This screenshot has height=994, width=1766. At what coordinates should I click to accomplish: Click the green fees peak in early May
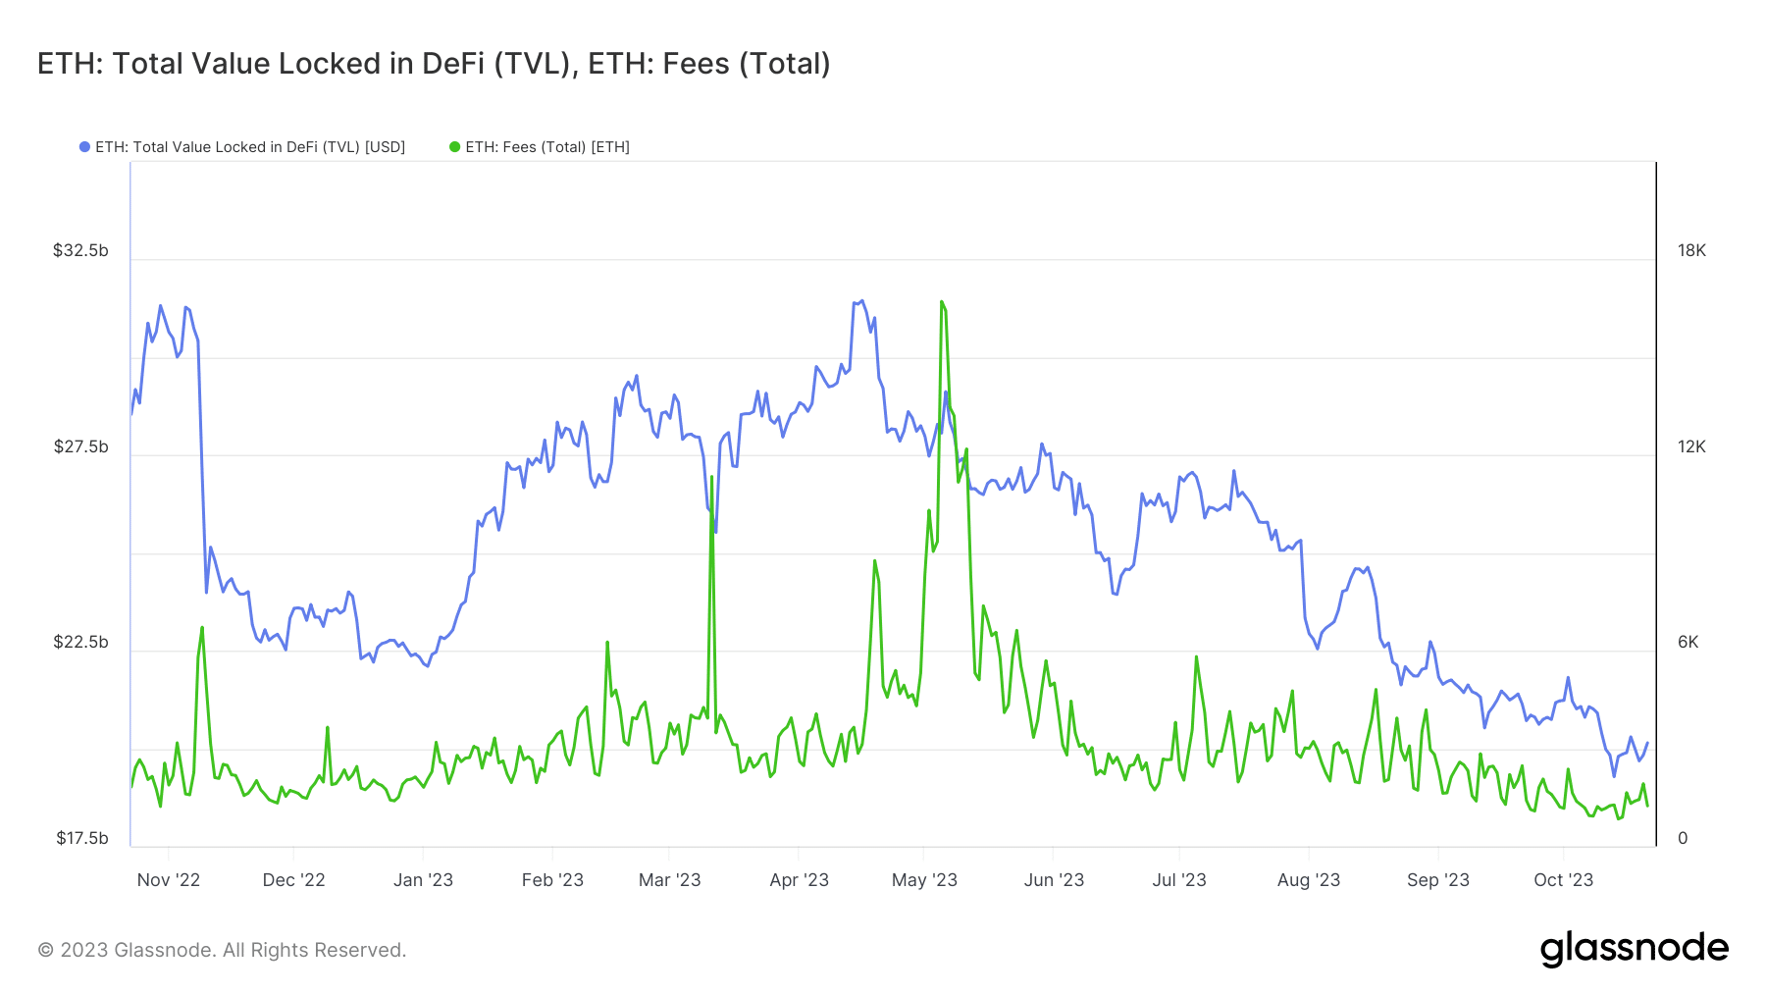coord(942,303)
